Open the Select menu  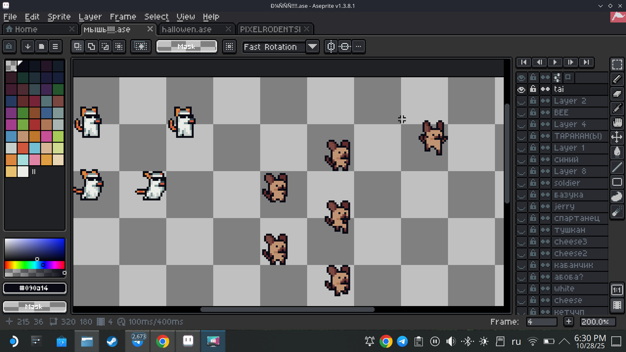156,17
